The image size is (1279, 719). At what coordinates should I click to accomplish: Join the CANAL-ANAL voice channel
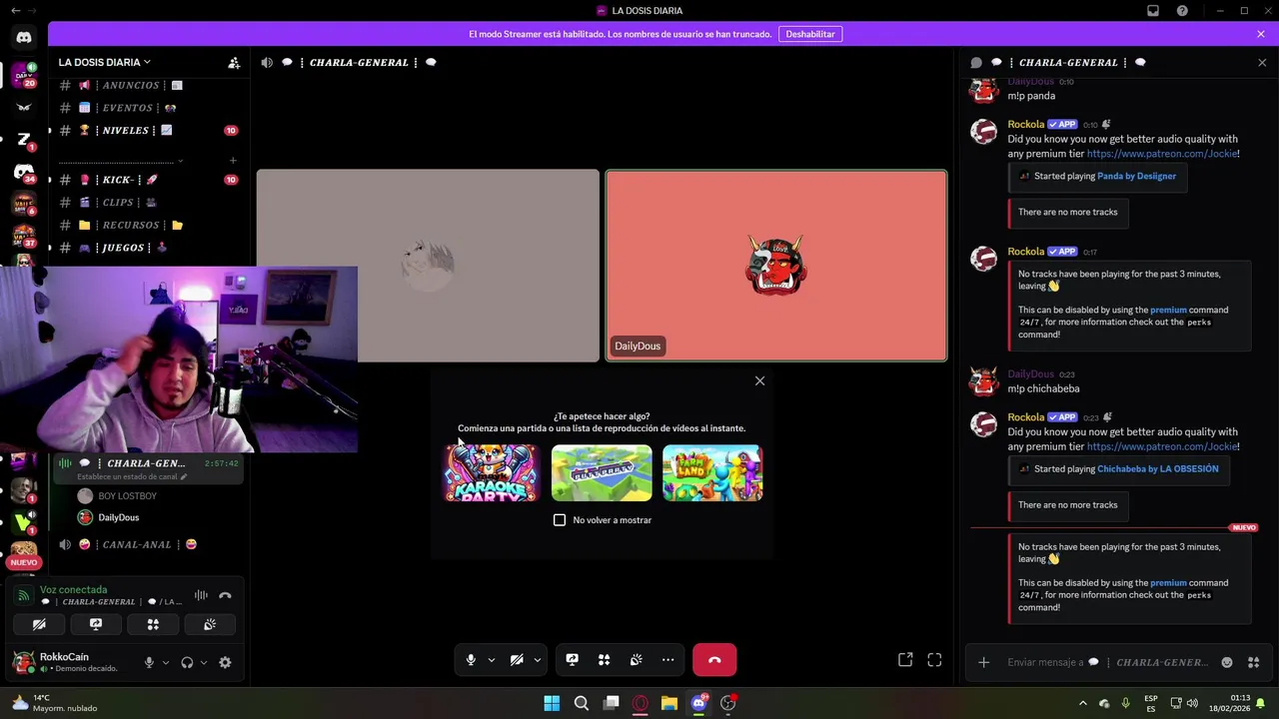148,544
